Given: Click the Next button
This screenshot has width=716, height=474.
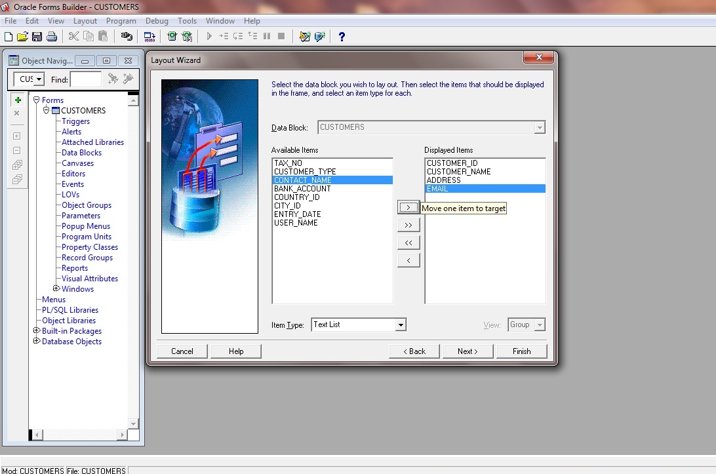Looking at the screenshot, I should point(467,351).
